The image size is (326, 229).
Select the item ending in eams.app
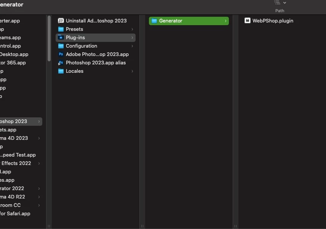pyautogui.click(x=10, y=38)
